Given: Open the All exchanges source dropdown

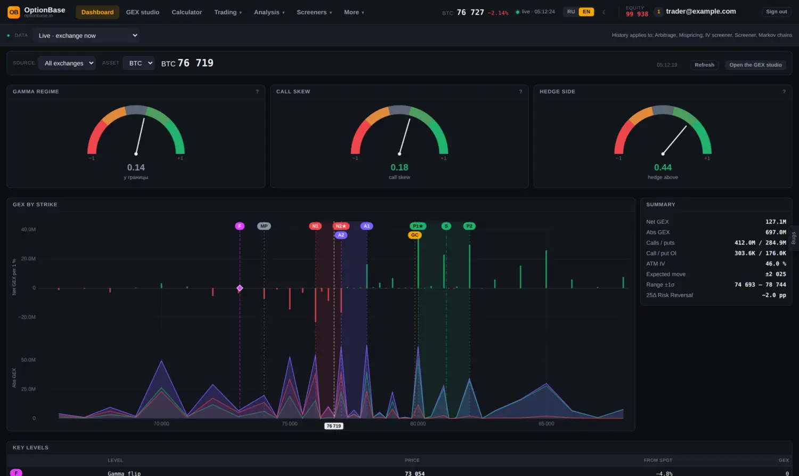Looking at the screenshot, I should pos(67,63).
